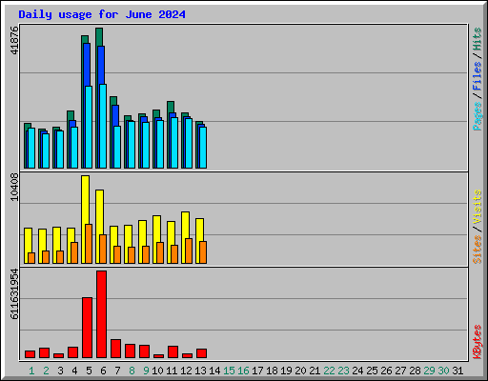Click day label 23 on the x-axis

343,371
